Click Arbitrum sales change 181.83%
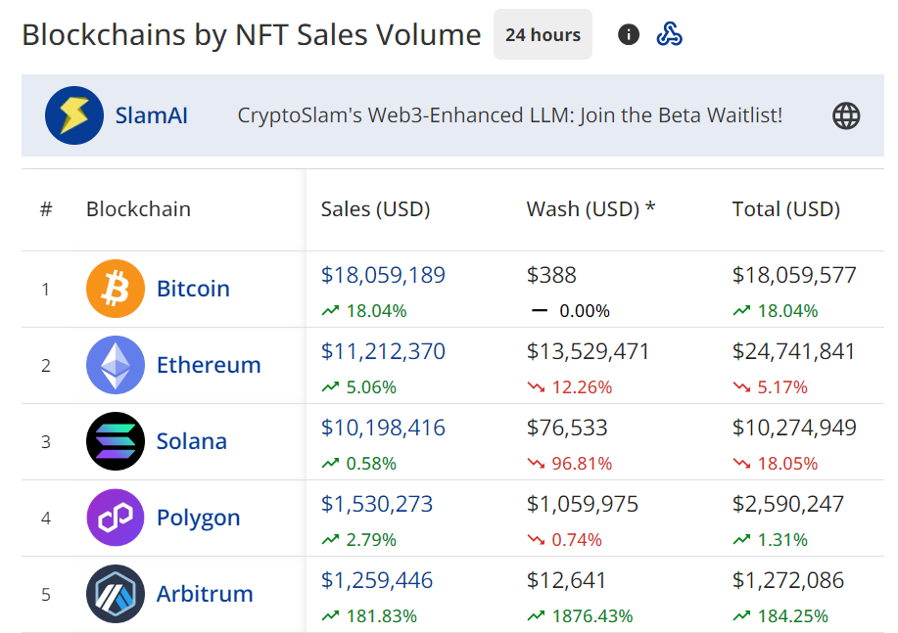 [x=381, y=616]
